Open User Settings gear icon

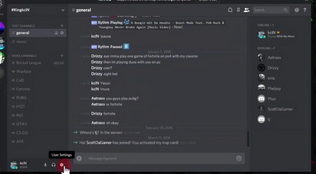[x=62, y=165]
